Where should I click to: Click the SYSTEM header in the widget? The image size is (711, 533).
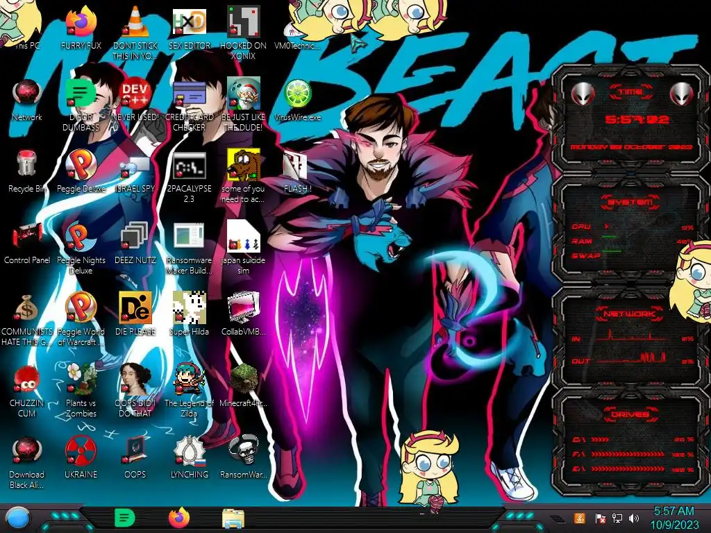(630, 202)
